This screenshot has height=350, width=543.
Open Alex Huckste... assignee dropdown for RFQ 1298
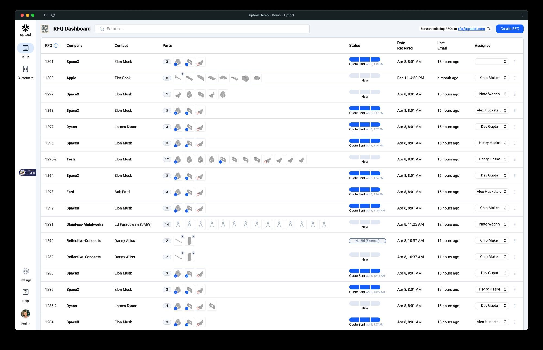click(x=492, y=110)
